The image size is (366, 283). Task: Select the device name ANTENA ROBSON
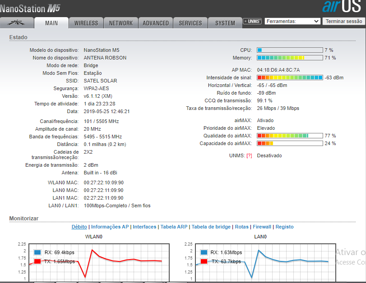click(x=105, y=58)
